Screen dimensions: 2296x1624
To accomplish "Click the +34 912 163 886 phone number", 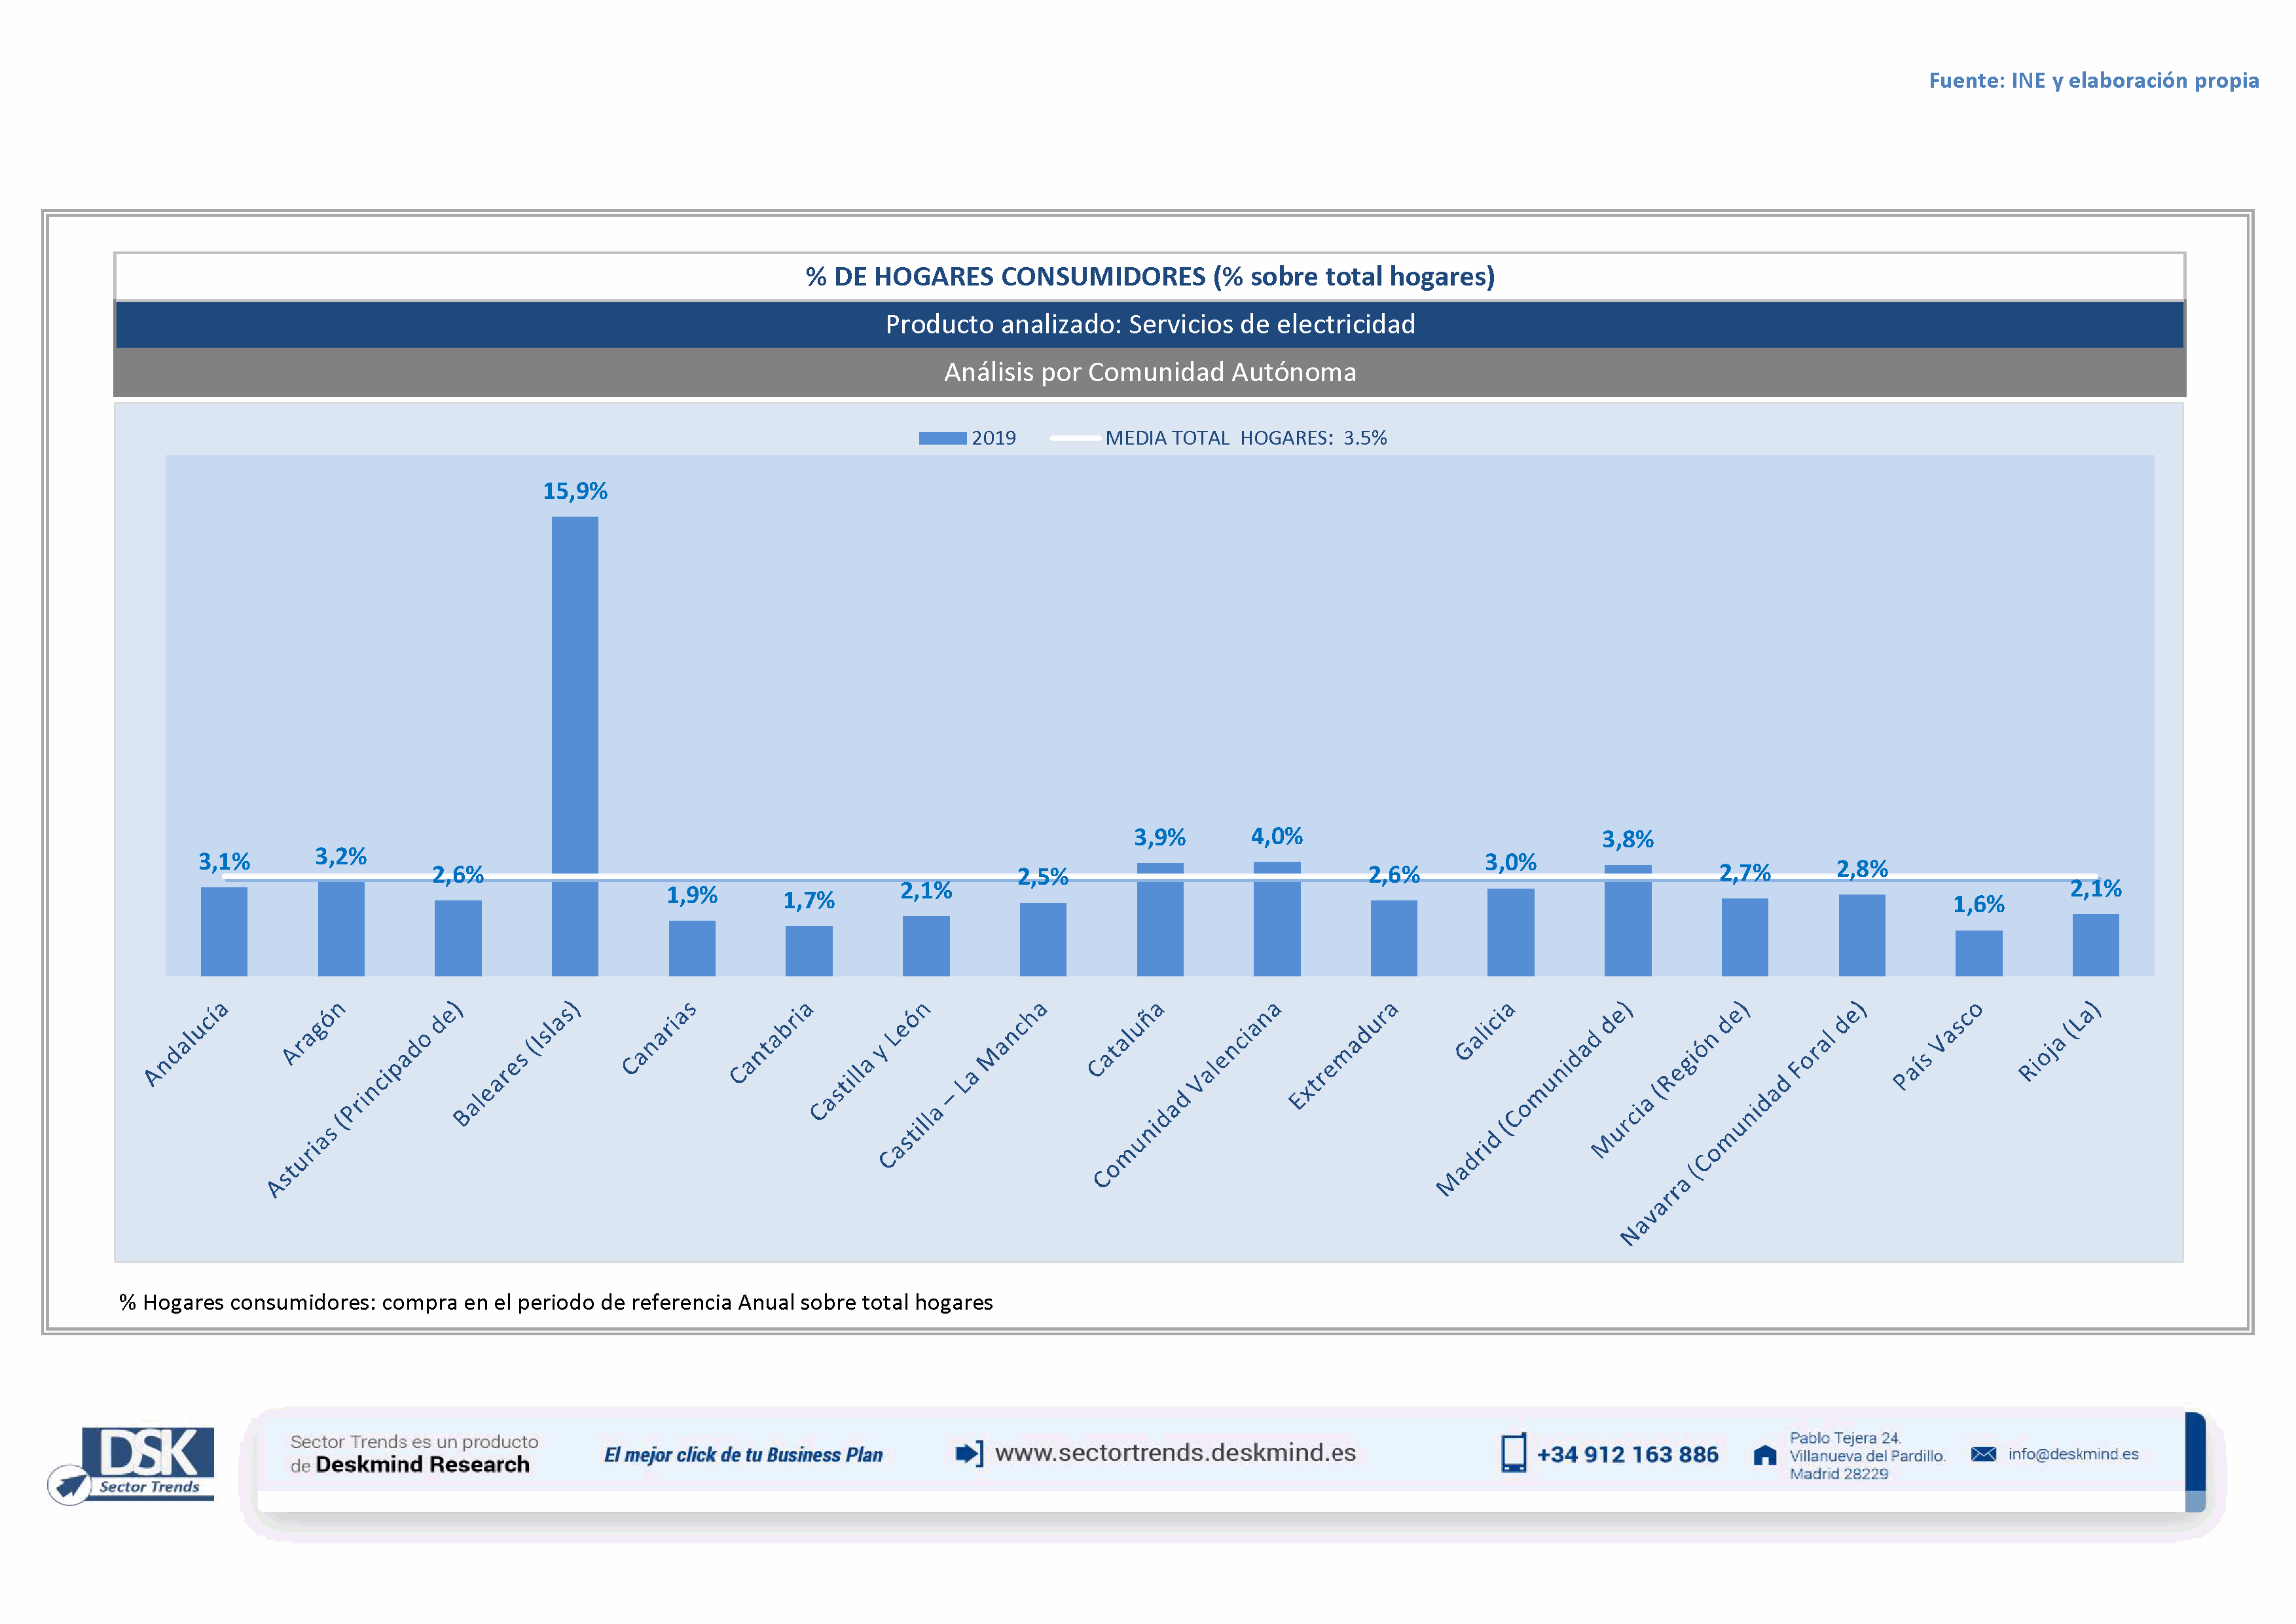I will click(1627, 1455).
